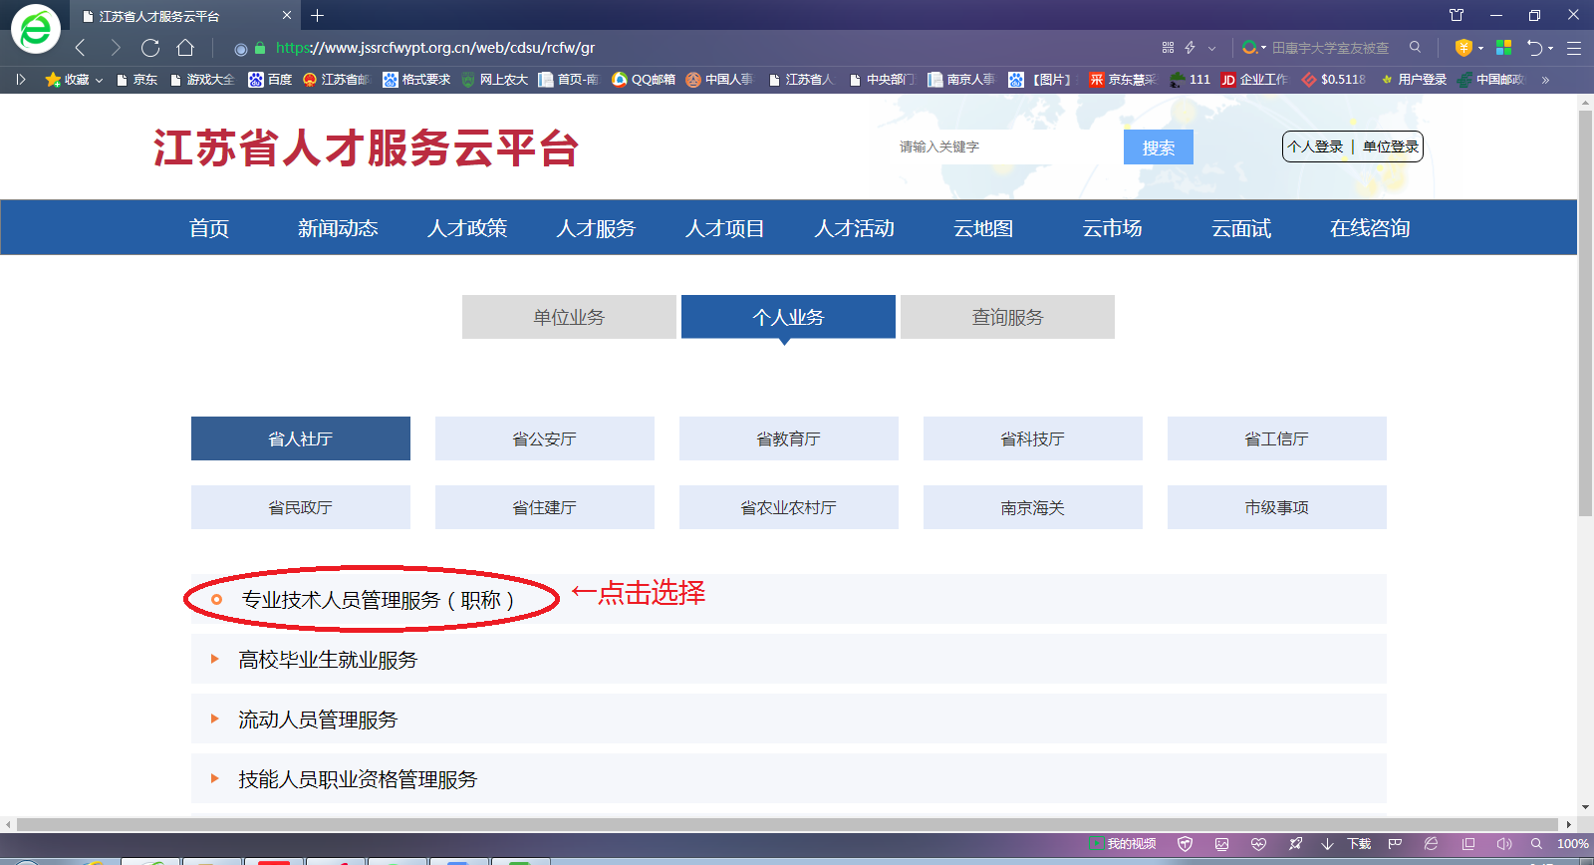Click 我的视频 in status bar
Screen dimensions: 1594x865
pyautogui.click(x=1124, y=844)
